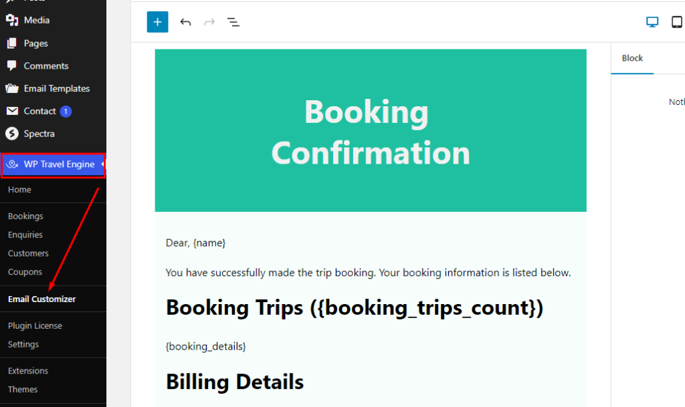This screenshot has height=407, width=685.
Task: Select the mobile preview icon
Action: 676,21
